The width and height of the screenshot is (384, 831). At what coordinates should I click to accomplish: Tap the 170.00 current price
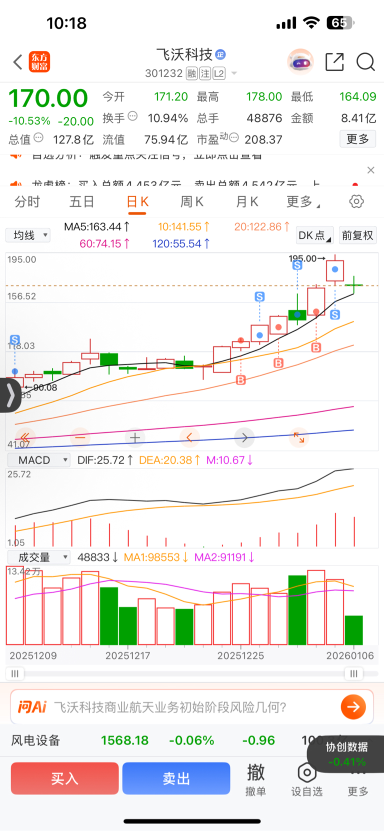48,98
